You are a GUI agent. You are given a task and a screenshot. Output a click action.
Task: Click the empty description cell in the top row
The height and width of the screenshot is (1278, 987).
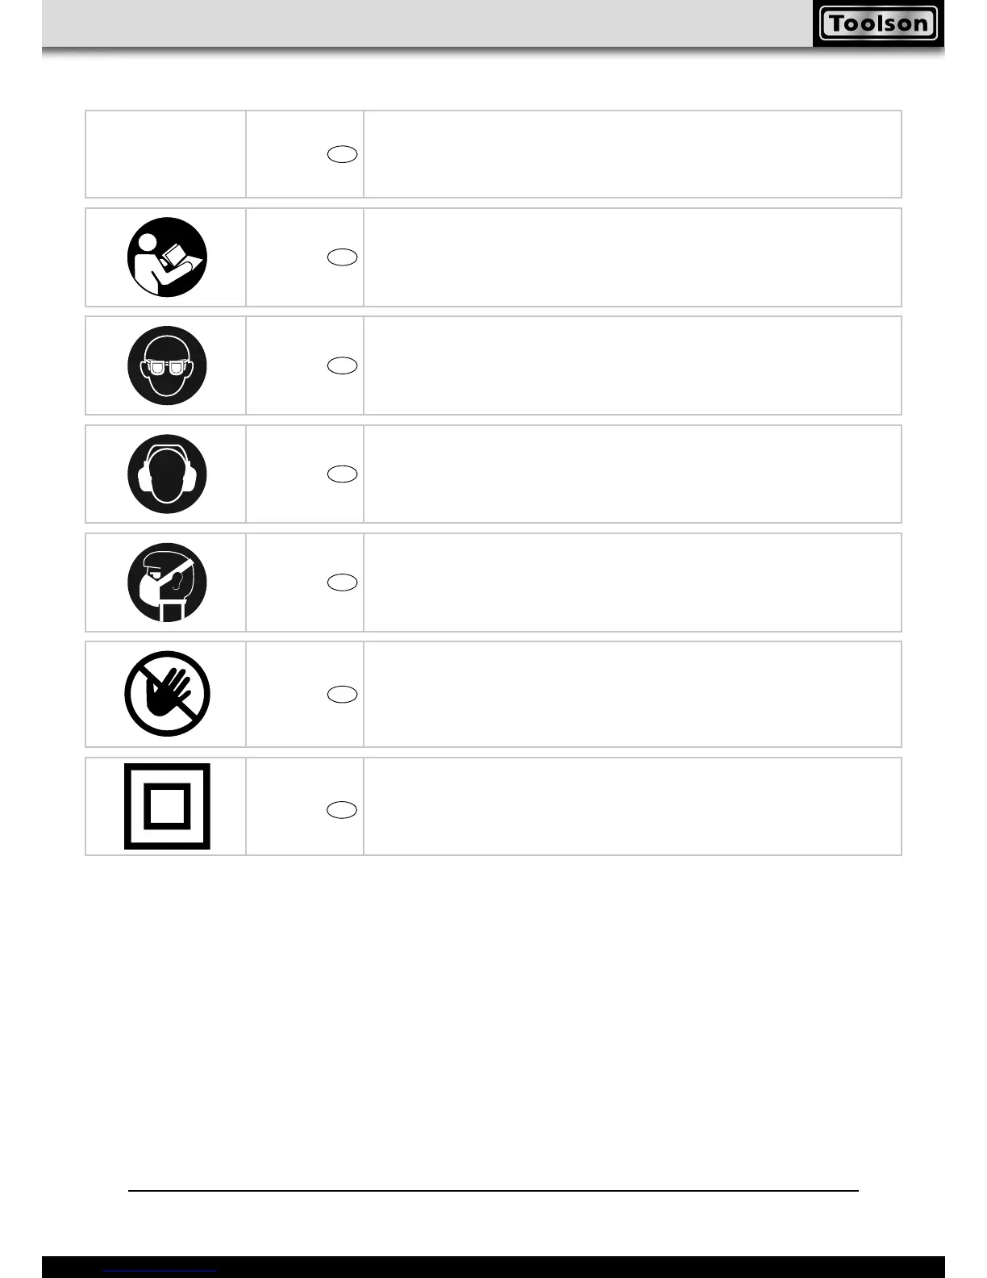point(632,154)
